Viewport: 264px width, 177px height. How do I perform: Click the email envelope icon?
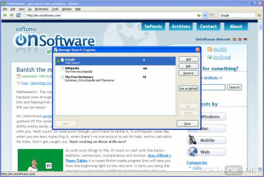pyautogui.click(x=210, y=57)
